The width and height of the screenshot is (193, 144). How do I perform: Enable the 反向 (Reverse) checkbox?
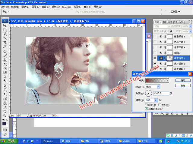[x=146, y=105]
